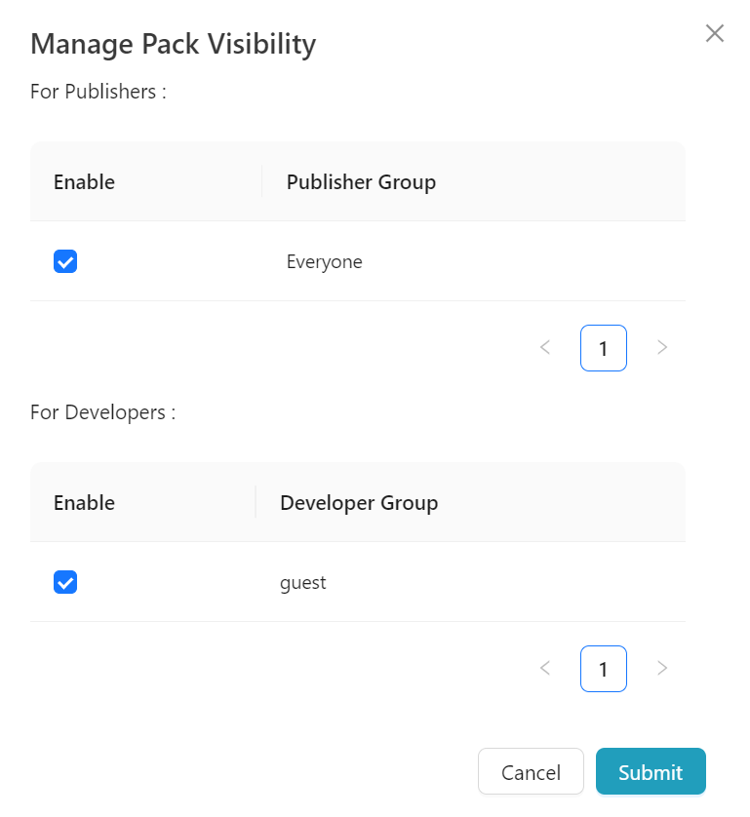Click Enable column header in Publishers table
The image size is (750, 817).
pyautogui.click(x=84, y=182)
